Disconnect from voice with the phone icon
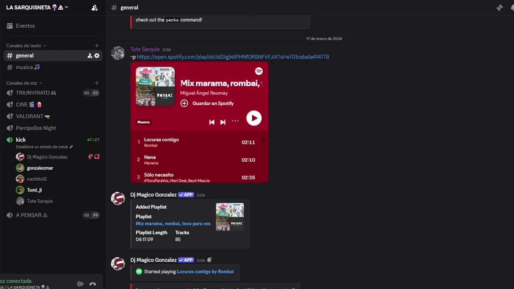The height and width of the screenshot is (289, 514). (x=93, y=284)
